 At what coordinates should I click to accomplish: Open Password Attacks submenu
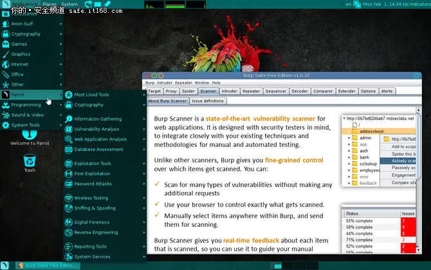(105, 184)
